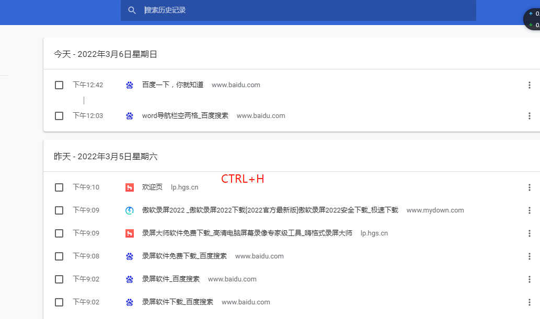Image resolution: width=540 pixels, height=319 pixels.
Task: Click www.mydown.com domain text
Action: click(435, 210)
